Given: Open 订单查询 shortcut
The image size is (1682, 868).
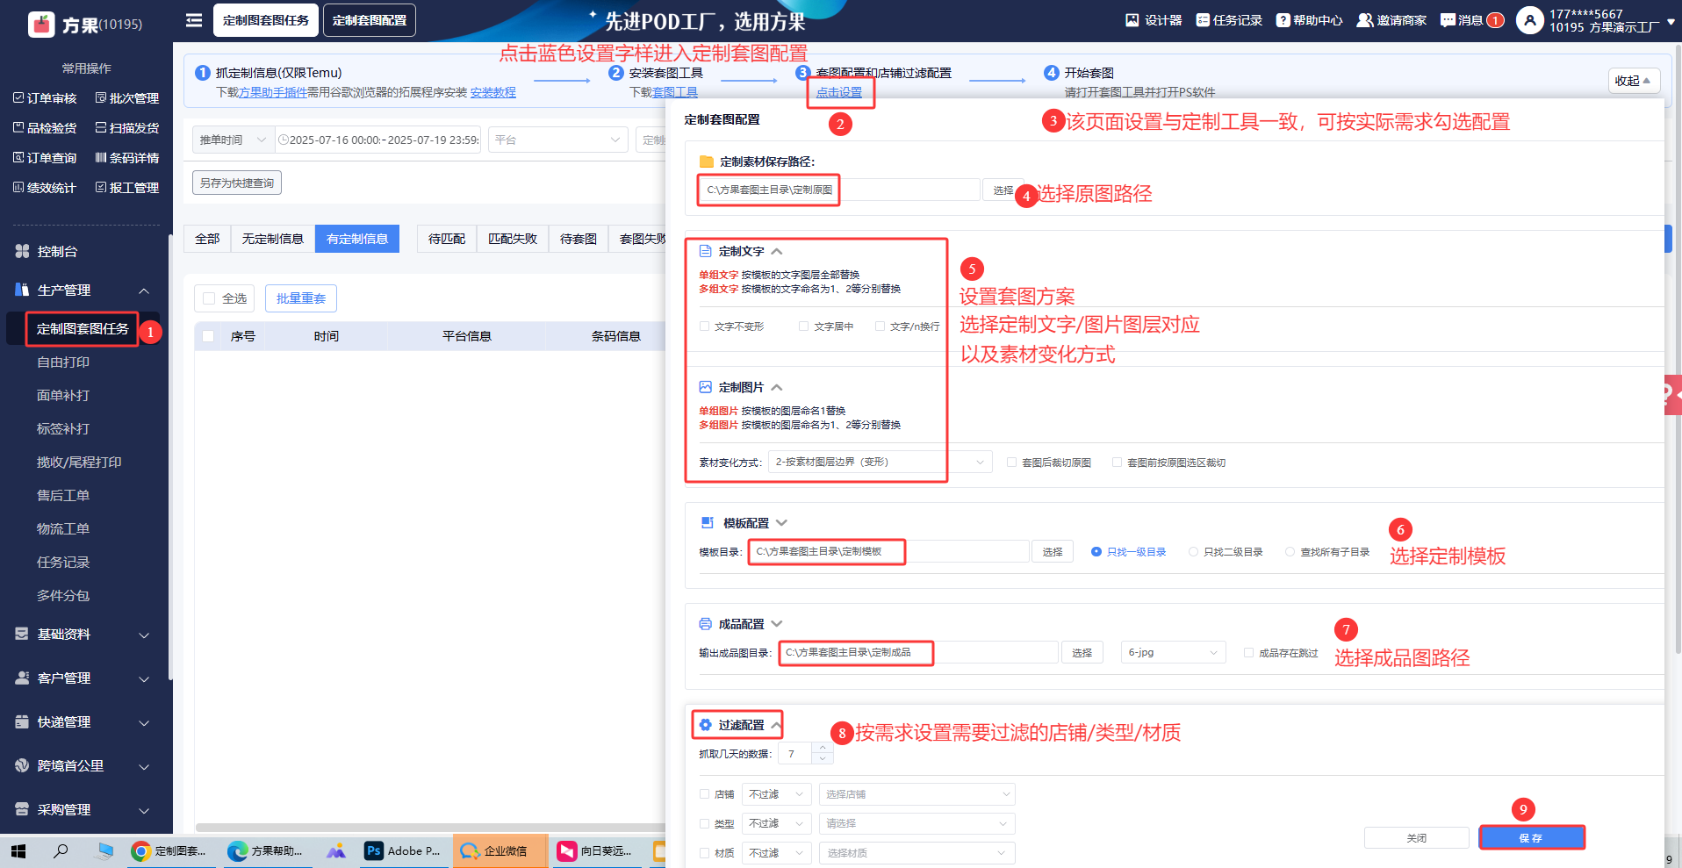Looking at the screenshot, I should click(x=45, y=158).
